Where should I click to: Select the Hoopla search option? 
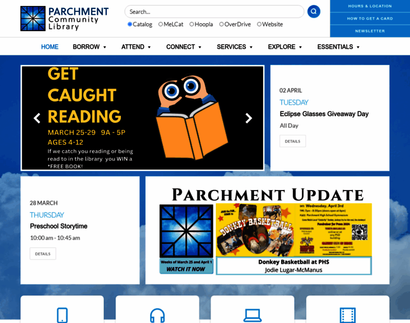coord(192,24)
